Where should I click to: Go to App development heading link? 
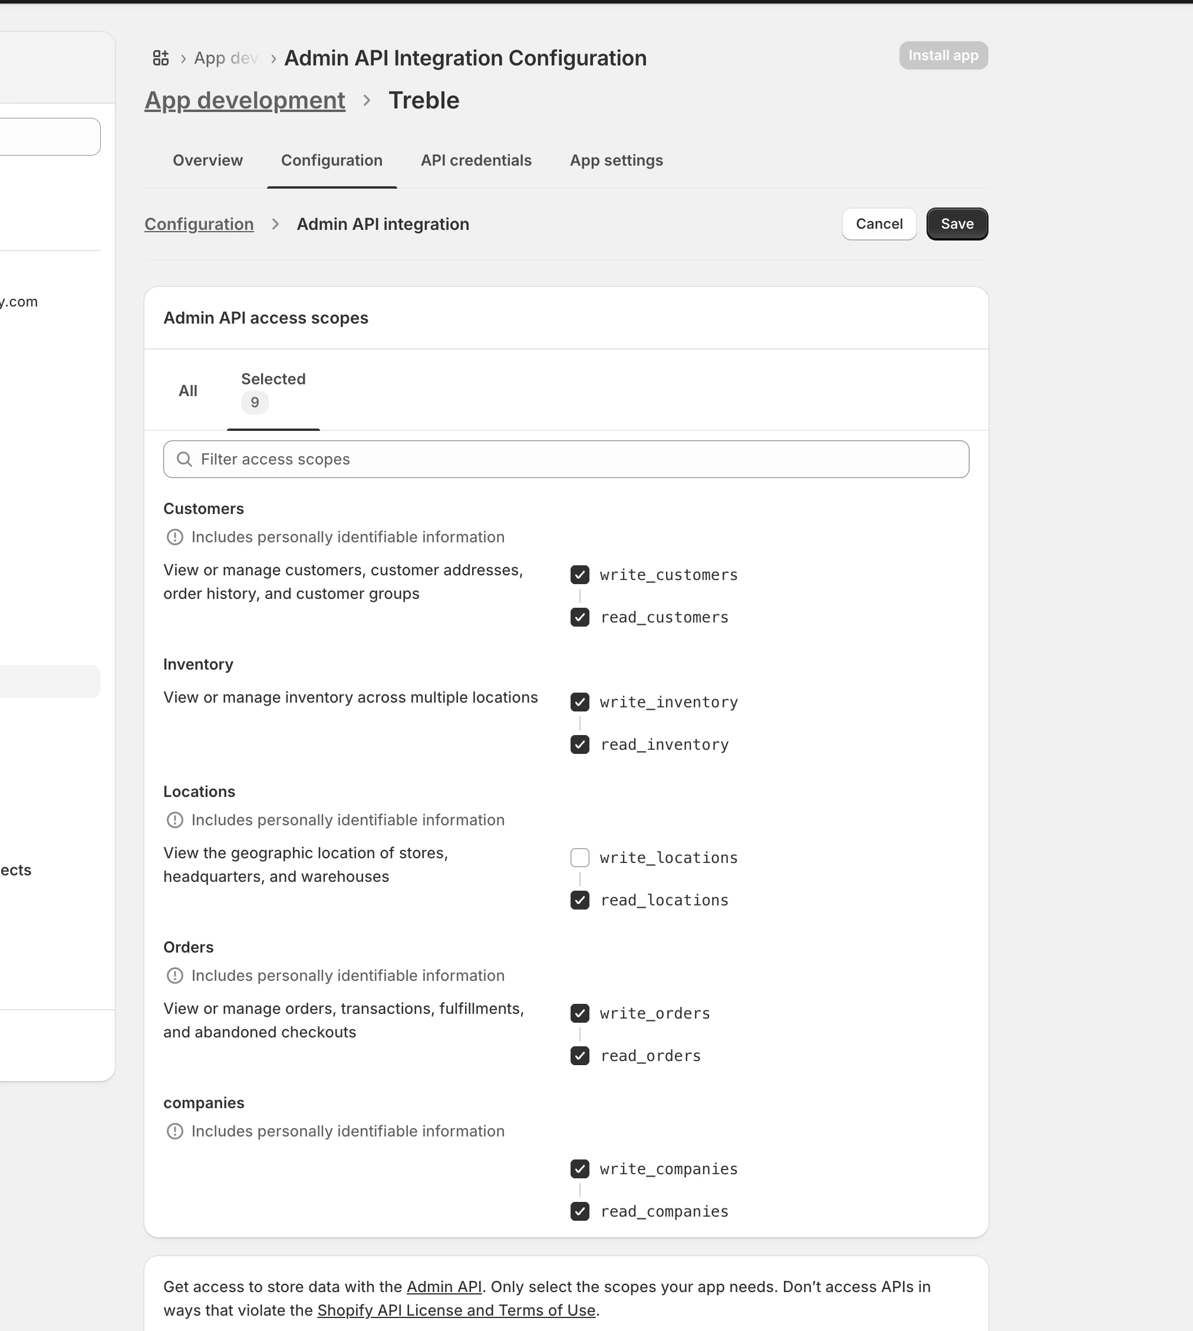(x=245, y=100)
